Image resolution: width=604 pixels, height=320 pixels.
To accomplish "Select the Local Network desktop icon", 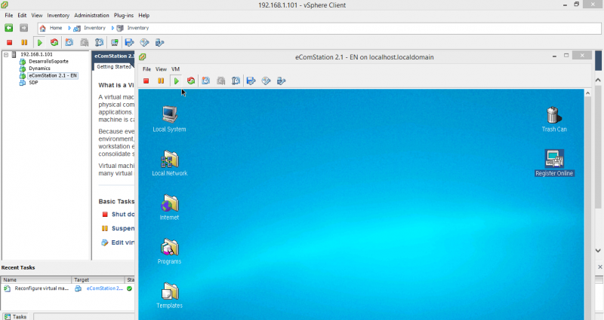I will tap(169, 160).
